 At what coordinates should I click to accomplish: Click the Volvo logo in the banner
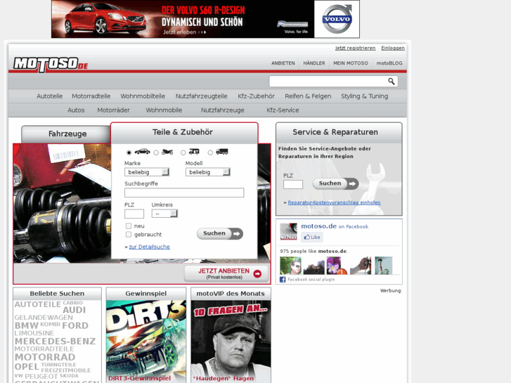click(x=337, y=19)
